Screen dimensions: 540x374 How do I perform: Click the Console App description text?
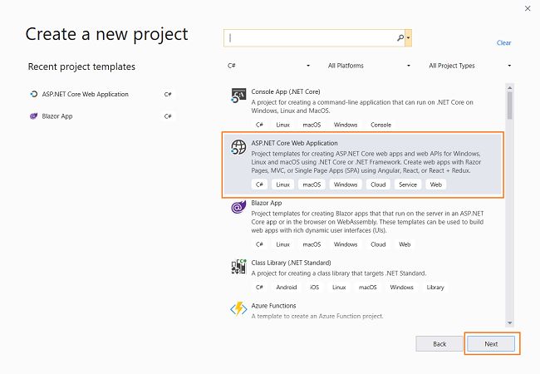pos(362,106)
